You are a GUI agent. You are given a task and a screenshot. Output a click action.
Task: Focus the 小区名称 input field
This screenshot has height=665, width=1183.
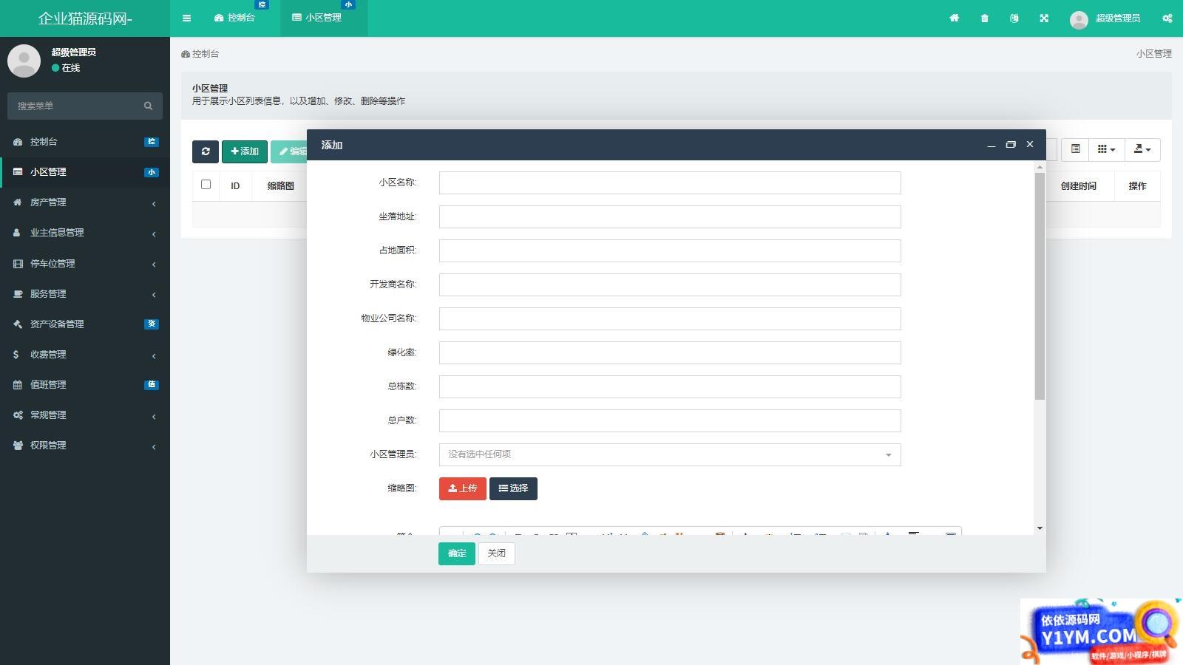(670, 183)
